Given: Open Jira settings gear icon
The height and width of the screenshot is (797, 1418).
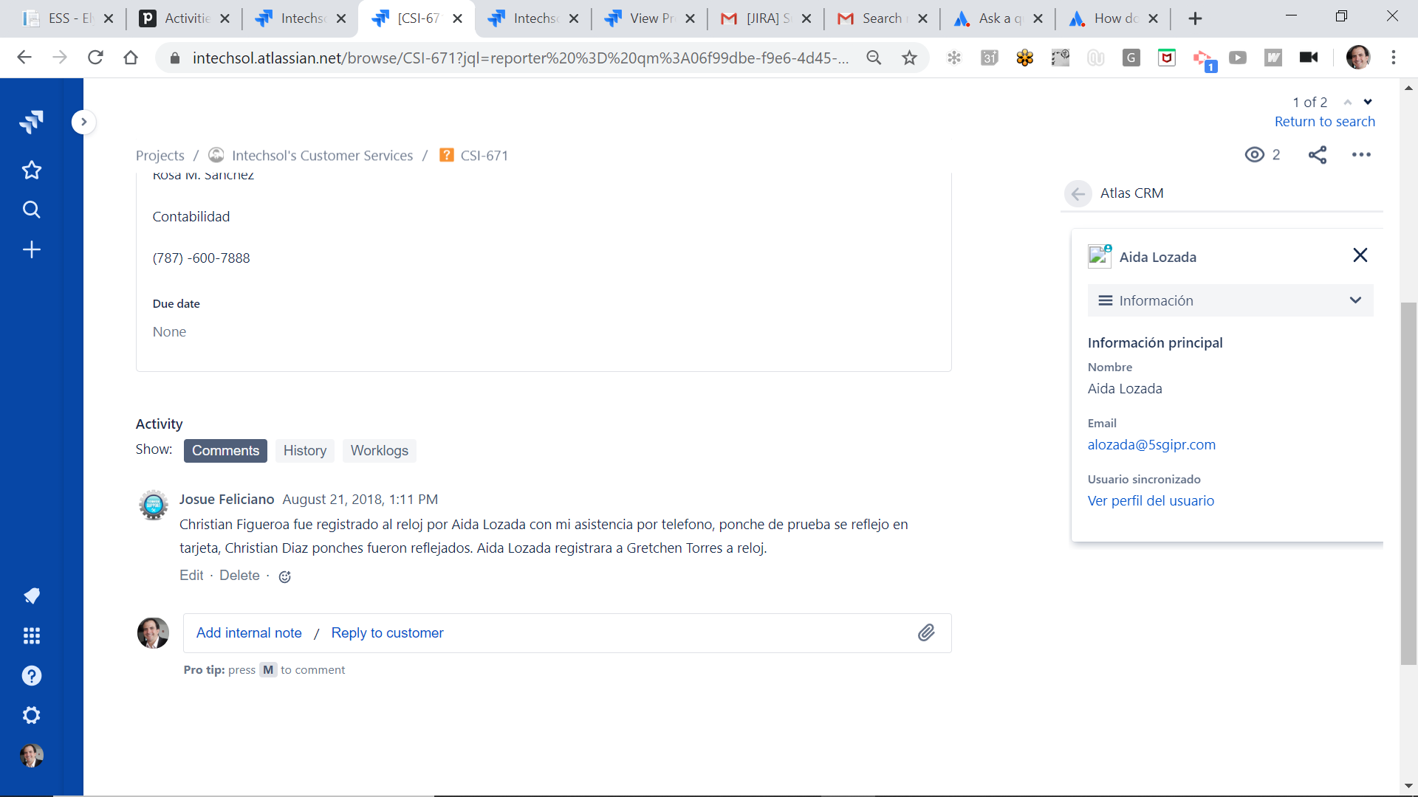Looking at the screenshot, I should 31,715.
